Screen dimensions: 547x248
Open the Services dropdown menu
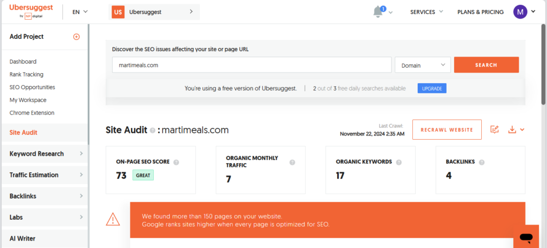[426, 12]
